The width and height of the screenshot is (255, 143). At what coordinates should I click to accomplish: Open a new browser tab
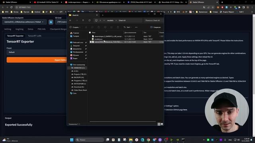pos(222,2)
